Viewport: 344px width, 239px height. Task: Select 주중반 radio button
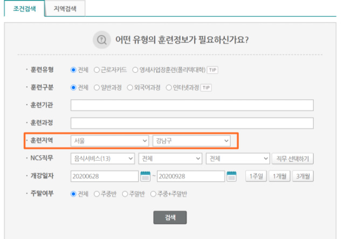pyautogui.click(x=97, y=194)
